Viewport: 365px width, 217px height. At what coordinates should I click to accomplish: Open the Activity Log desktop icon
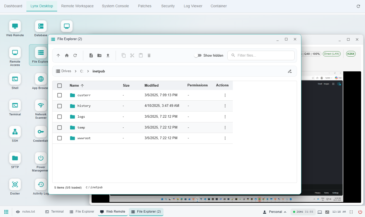[x=41, y=184]
